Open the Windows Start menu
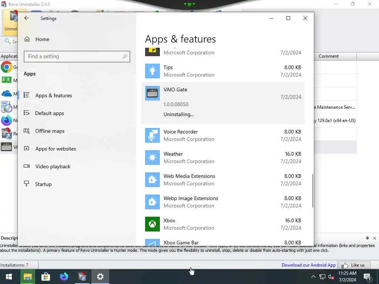Viewport: 379px width, 284px height. coord(9,277)
